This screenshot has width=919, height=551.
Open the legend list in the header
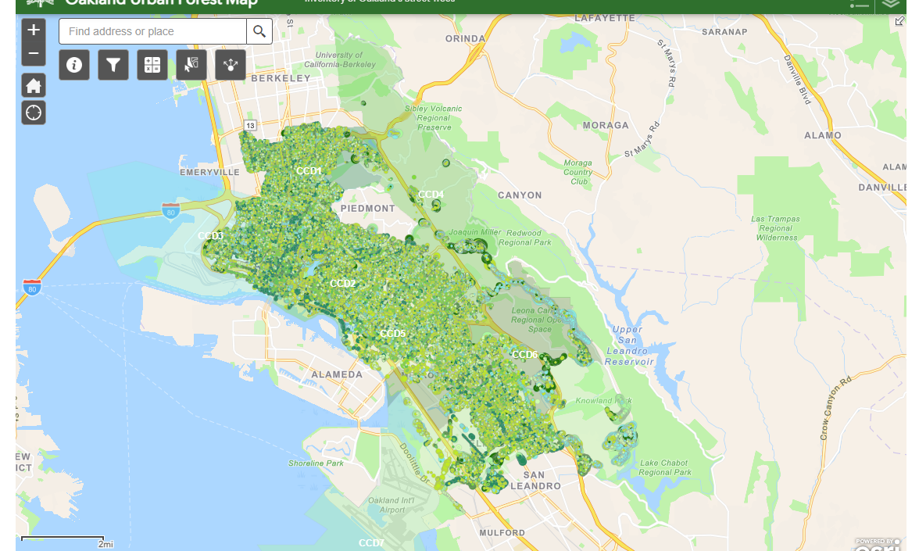tap(860, 5)
